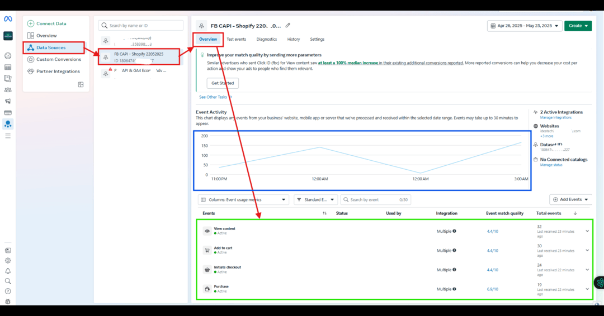Screen dimensions: 604x316
Task: Switch to the History tab
Action: click(294, 39)
